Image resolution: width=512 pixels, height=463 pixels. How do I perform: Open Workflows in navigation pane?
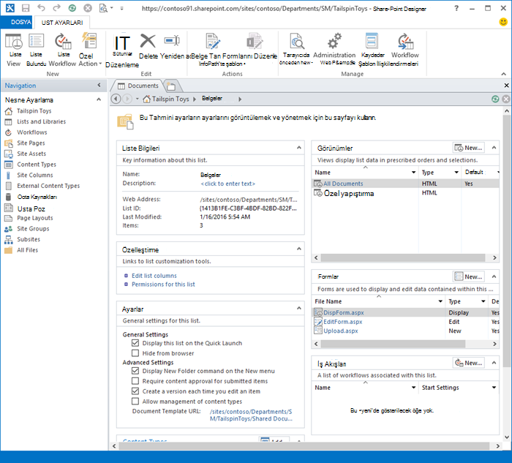(32, 132)
